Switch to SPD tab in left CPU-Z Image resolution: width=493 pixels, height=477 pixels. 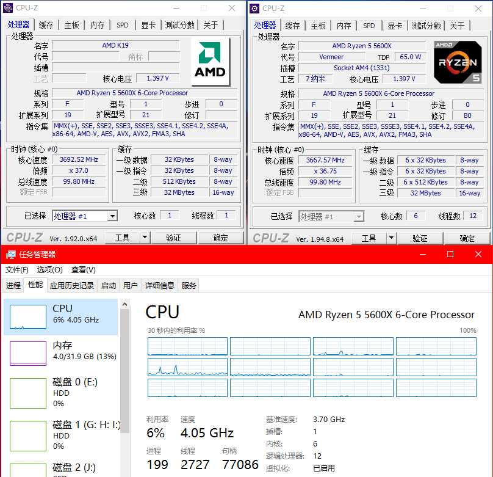coord(123,25)
